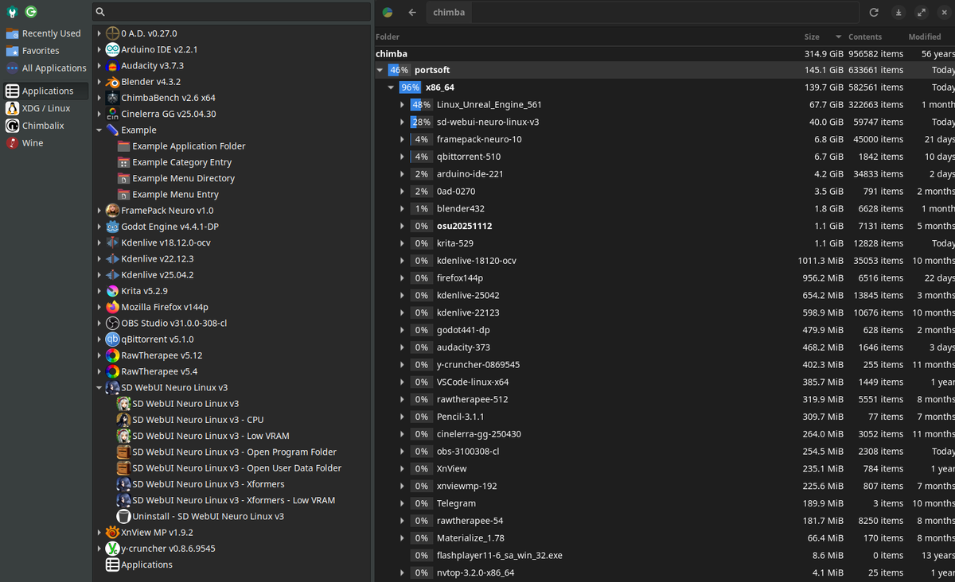
Task: Click the Blender app icon
Action: click(x=113, y=82)
